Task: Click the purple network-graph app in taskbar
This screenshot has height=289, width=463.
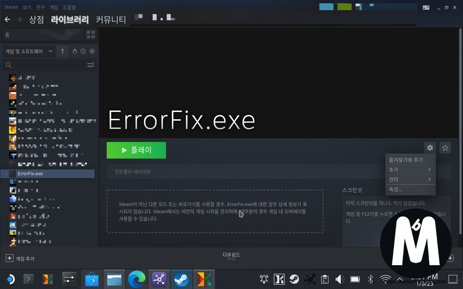Action: (159, 279)
